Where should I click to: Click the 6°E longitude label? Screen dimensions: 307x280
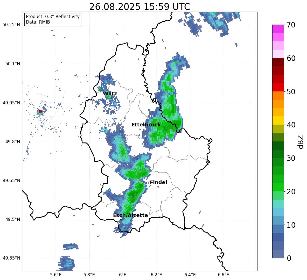click(x=123, y=275)
